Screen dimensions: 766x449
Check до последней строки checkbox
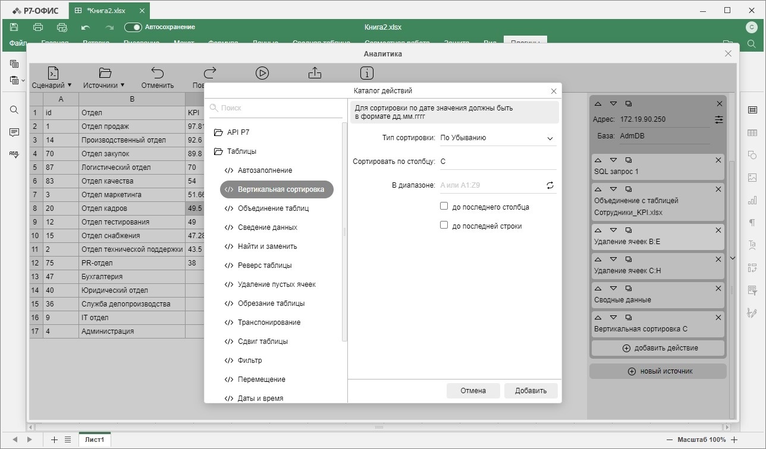(x=444, y=225)
